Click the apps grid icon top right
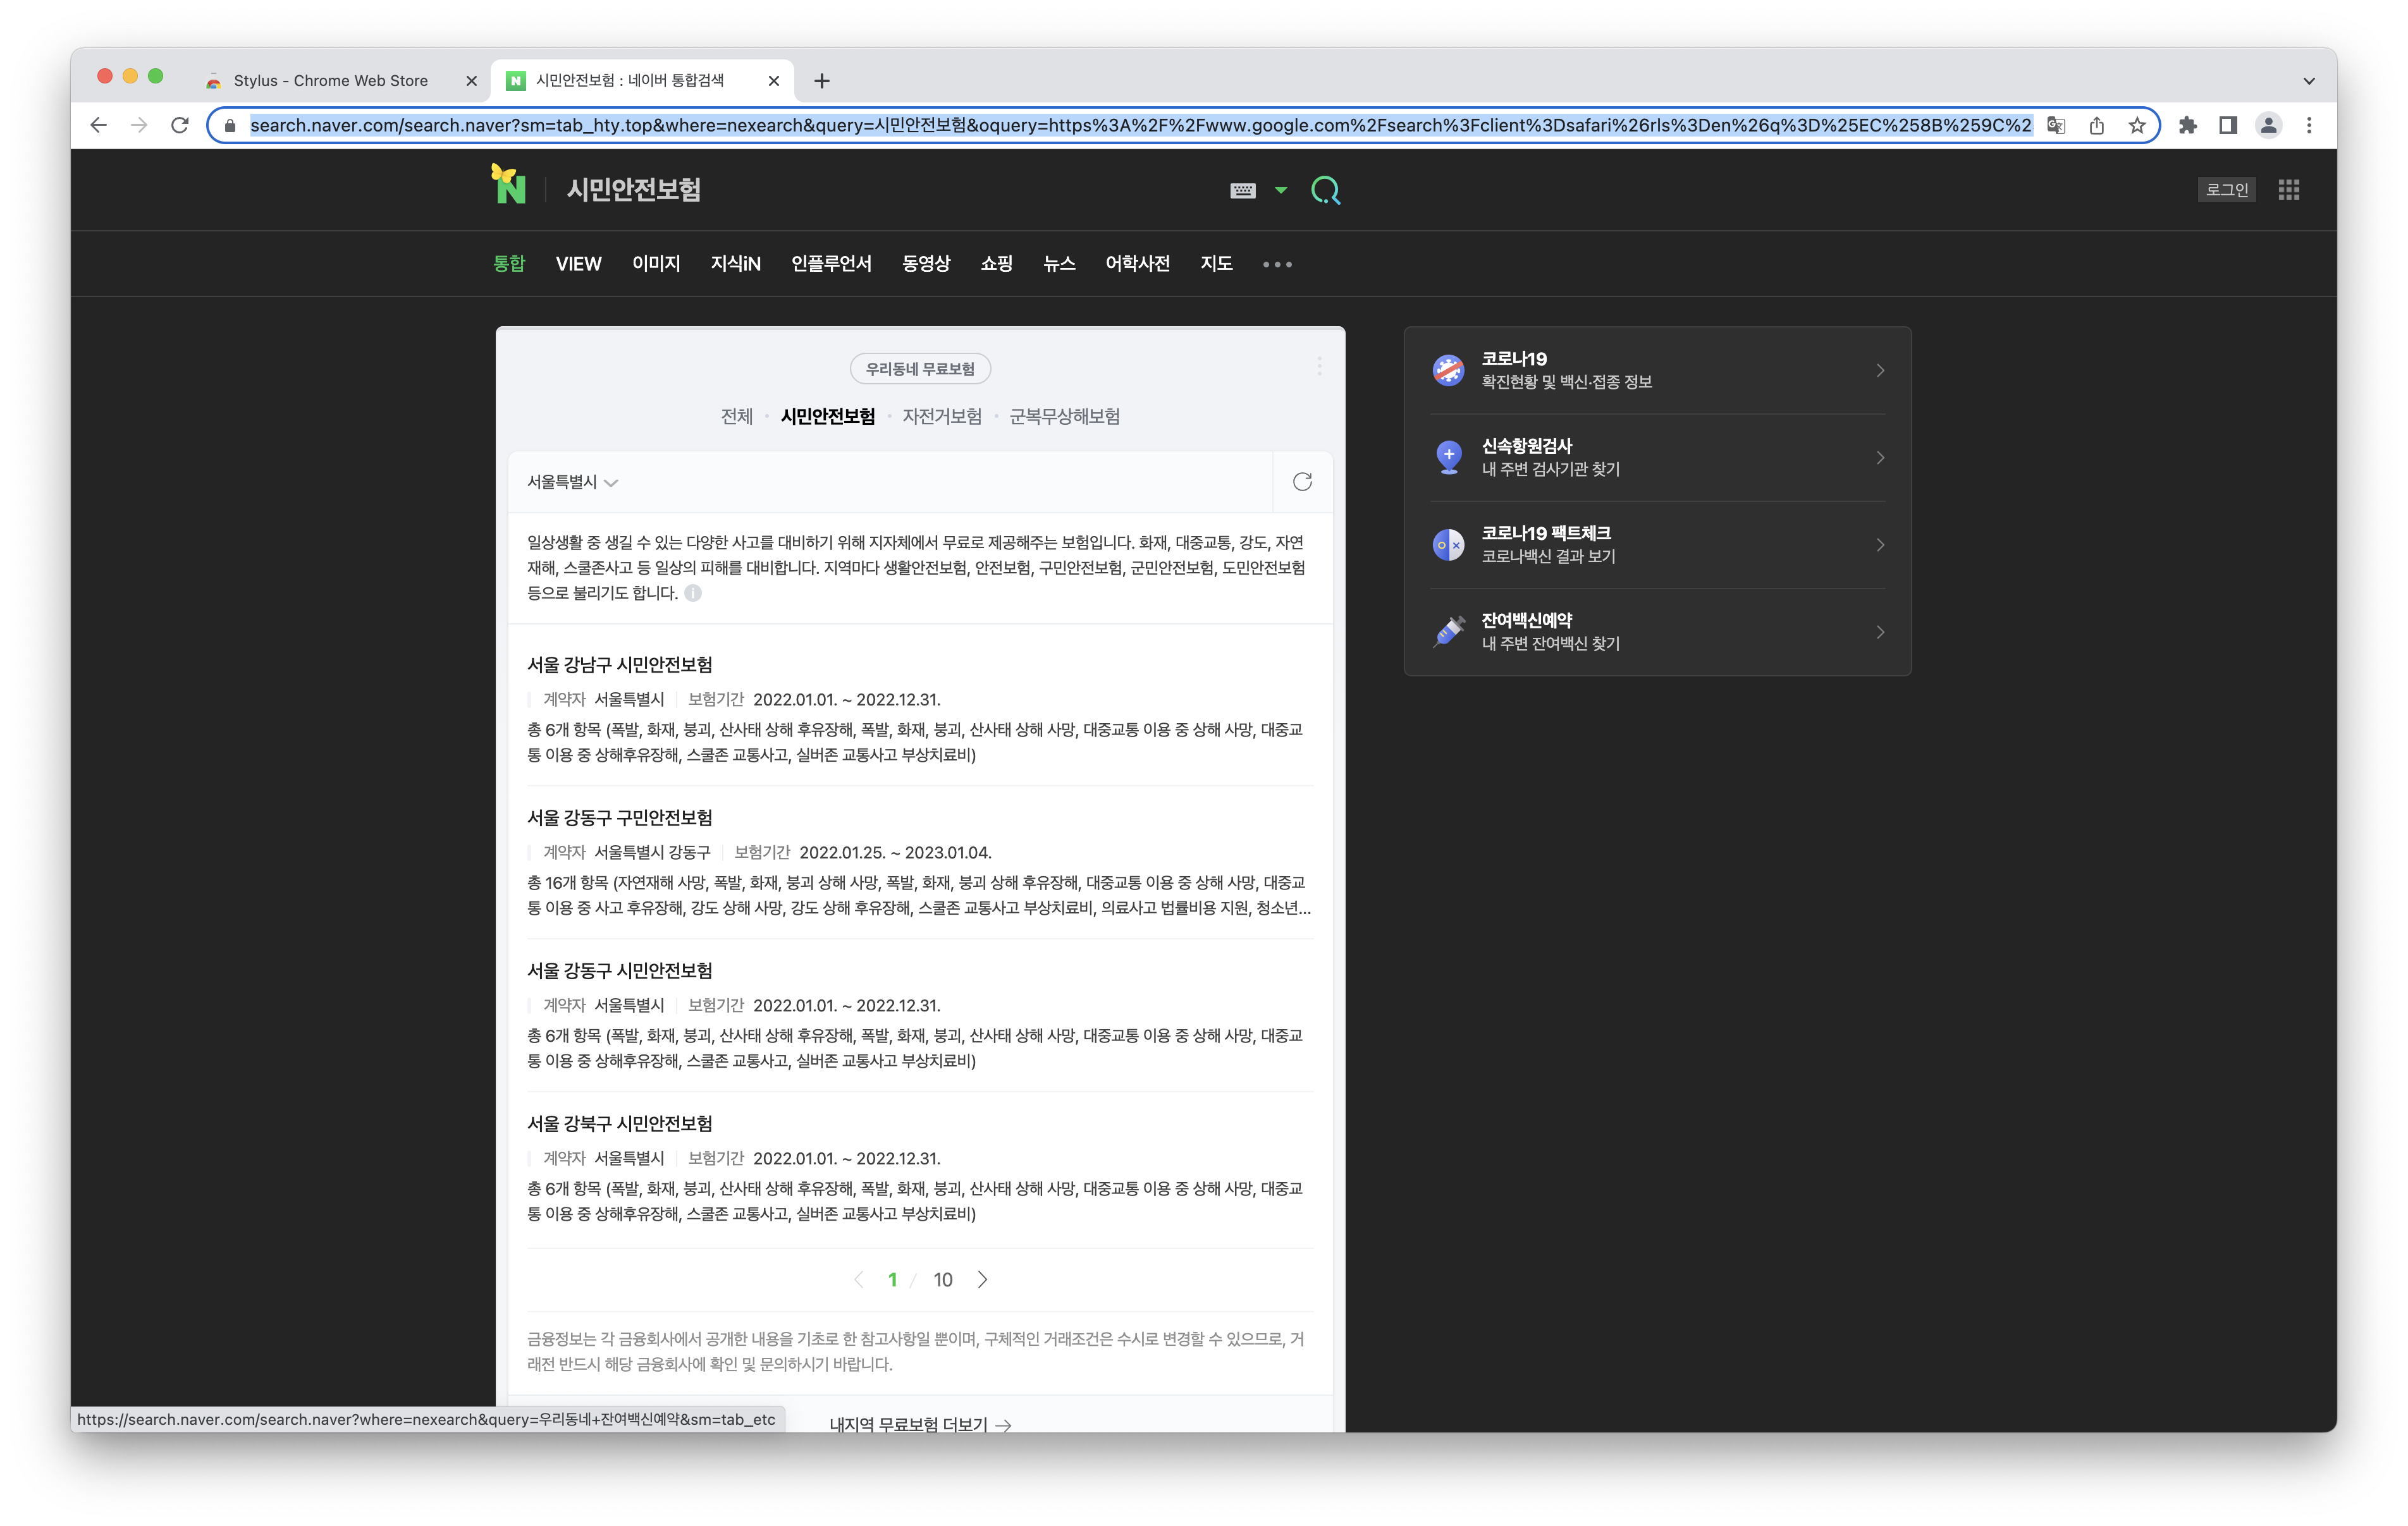This screenshot has width=2408, height=1526. (2289, 189)
